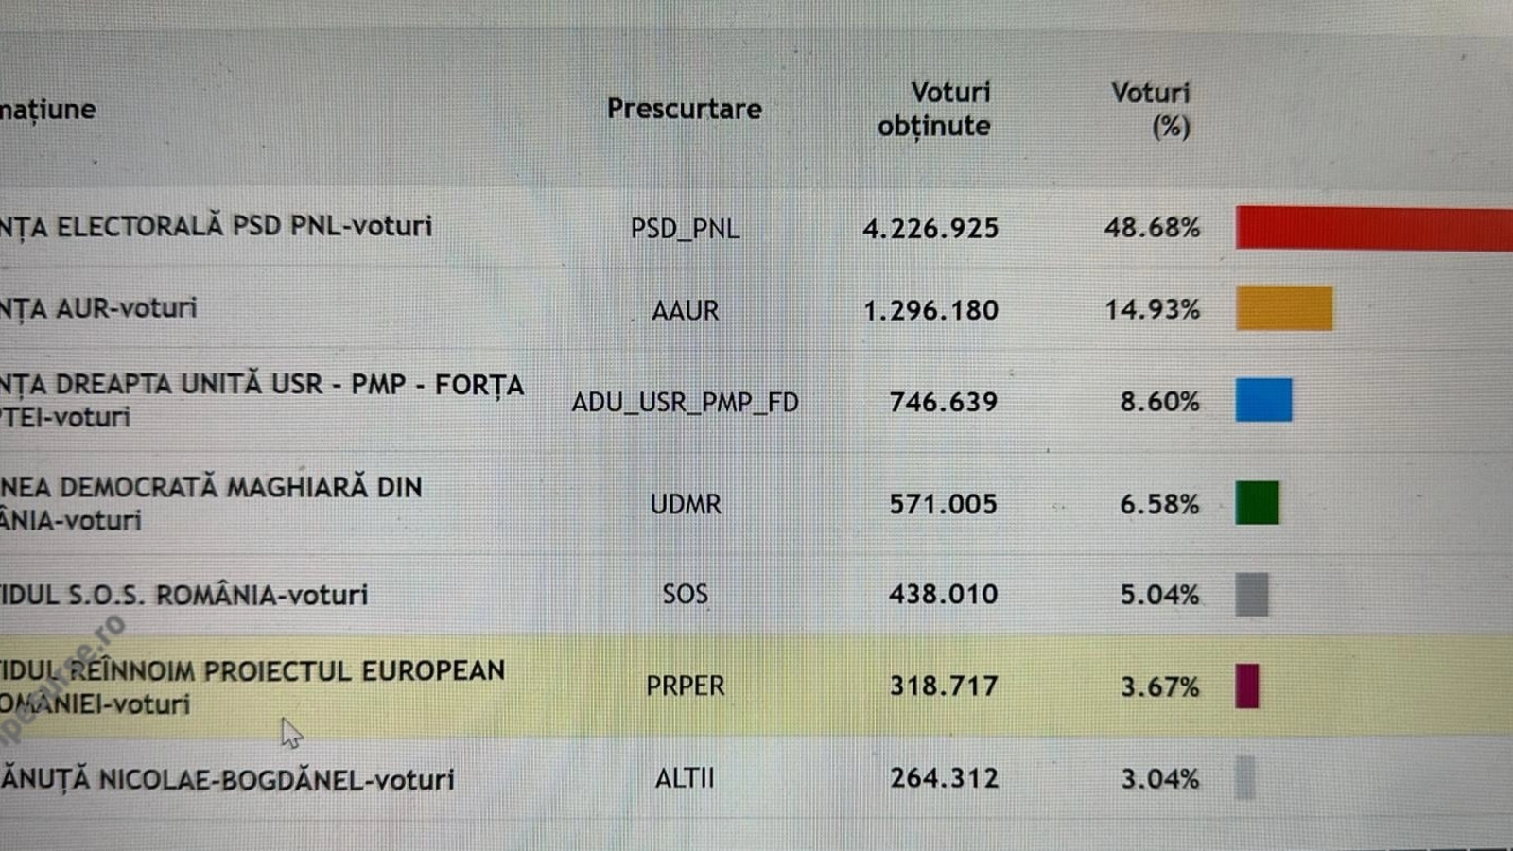Screen dimensions: 1513x851
Task: Click the Prescurtare column header
Action: pyautogui.click(x=684, y=109)
